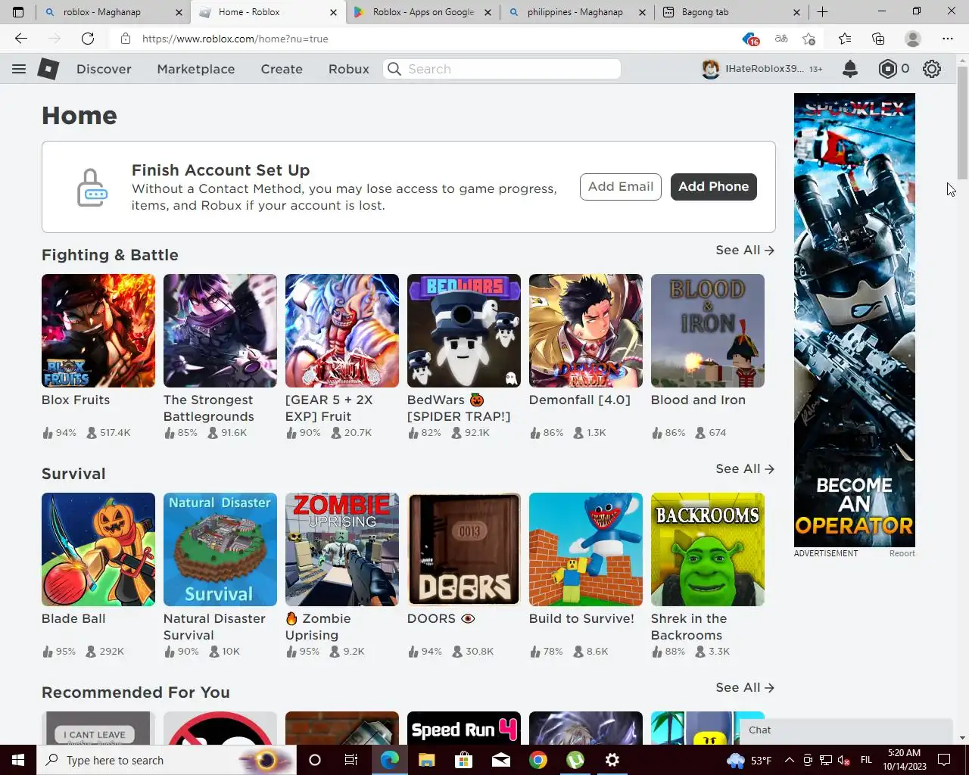This screenshot has height=775, width=969.
Task: View site information lock icon
Action: [x=126, y=39]
